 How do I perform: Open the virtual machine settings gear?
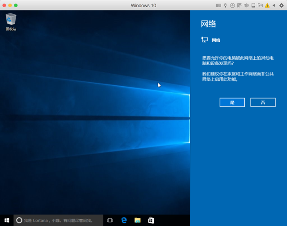click(x=281, y=5)
